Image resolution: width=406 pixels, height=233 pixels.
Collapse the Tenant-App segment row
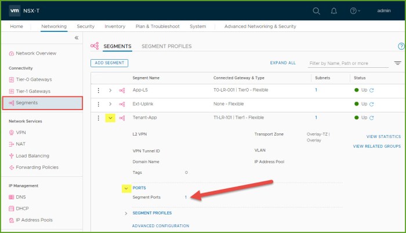click(110, 118)
